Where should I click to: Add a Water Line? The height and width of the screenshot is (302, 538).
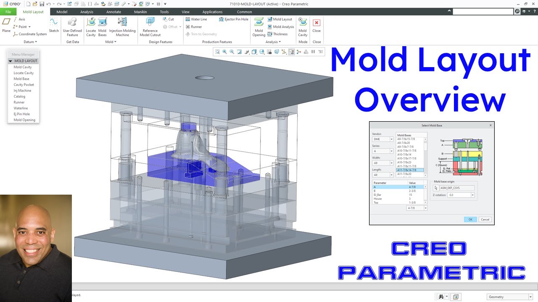coord(196,19)
